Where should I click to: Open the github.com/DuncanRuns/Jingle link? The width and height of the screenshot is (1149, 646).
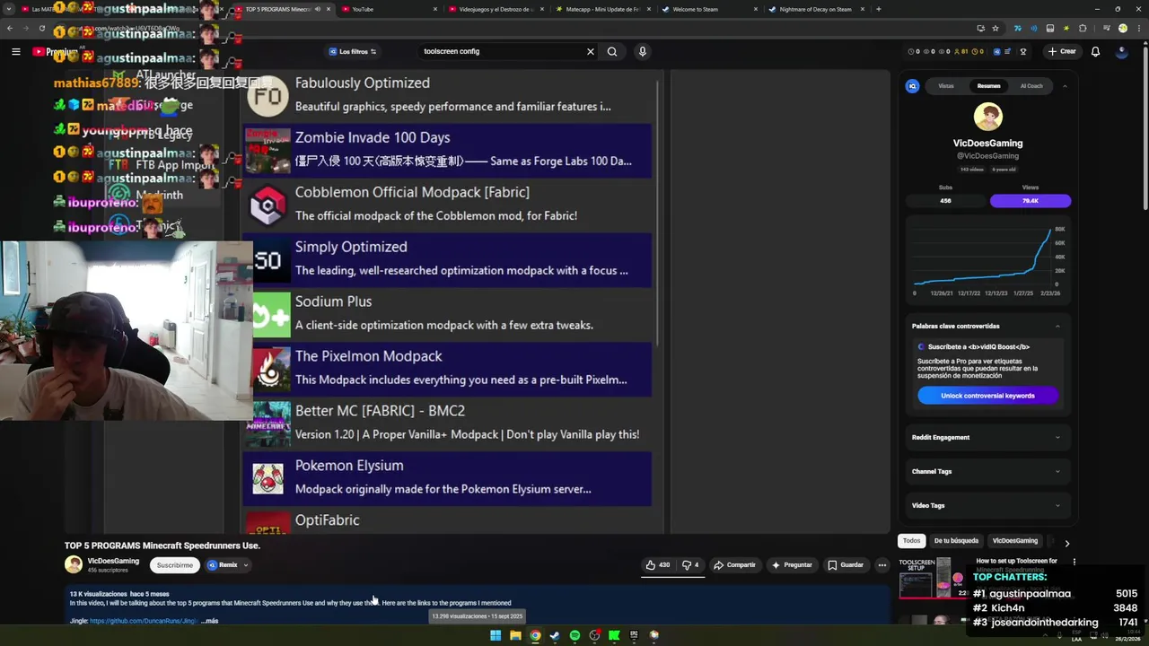click(x=144, y=621)
